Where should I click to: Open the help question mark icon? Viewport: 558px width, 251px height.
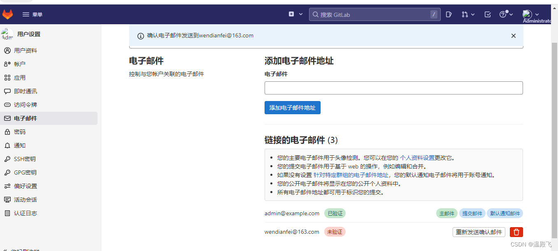click(503, 14)
